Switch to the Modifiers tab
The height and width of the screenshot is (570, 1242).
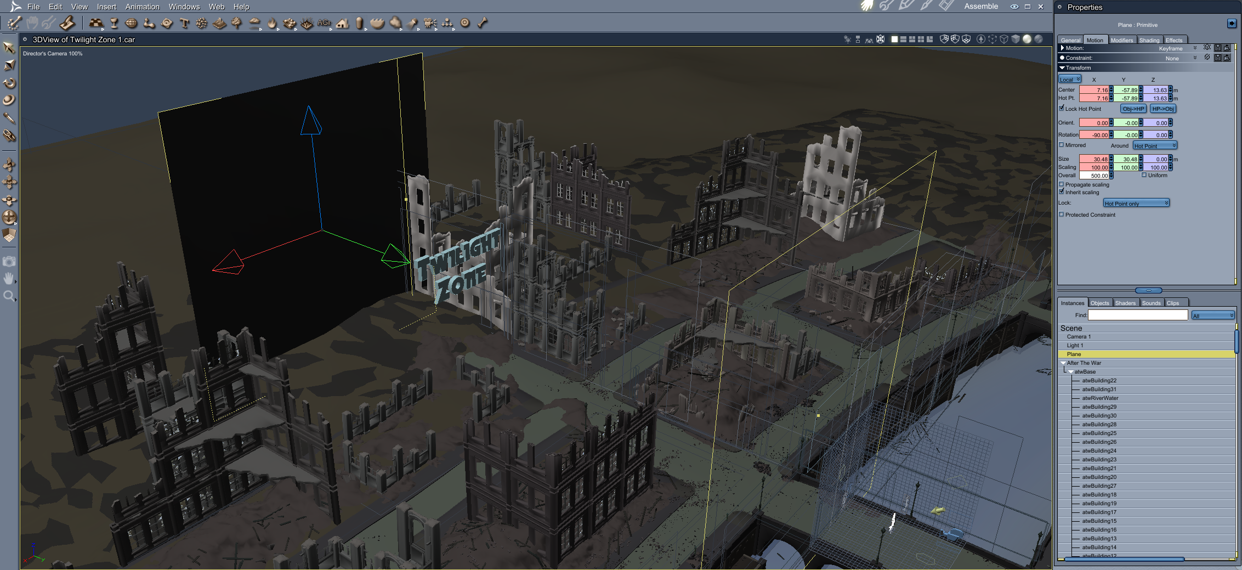1122,40
